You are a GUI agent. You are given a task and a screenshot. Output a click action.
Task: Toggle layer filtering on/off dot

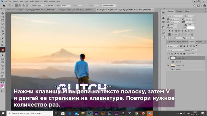pos(197,46)
